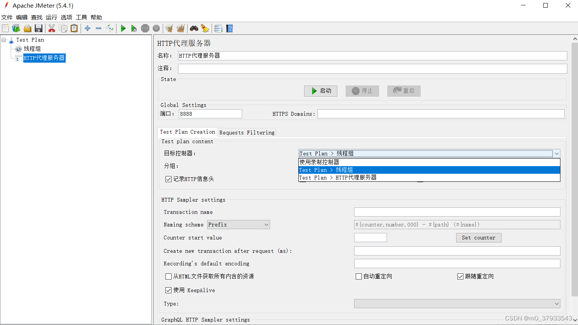Image resolution: width=578 pixels, height=325 pixels.
Task: Click the minus Collapse All icon
Action: point(99,28)
